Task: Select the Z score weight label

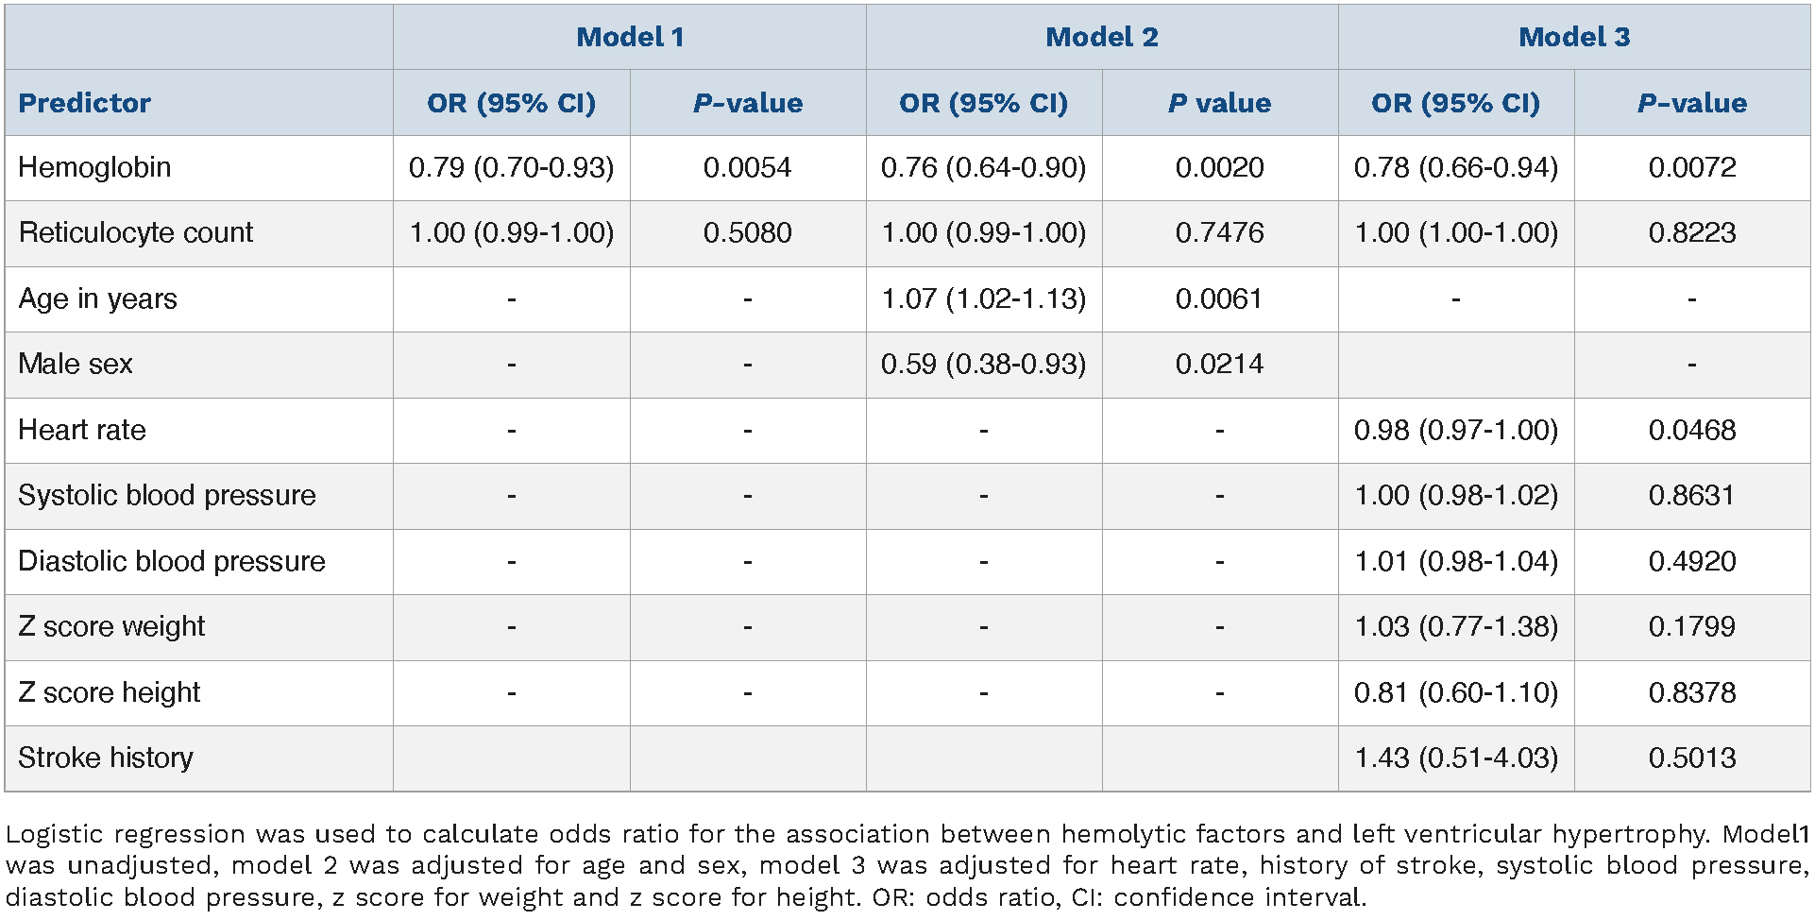Action: pyautogui.click(x=111, y=626)
